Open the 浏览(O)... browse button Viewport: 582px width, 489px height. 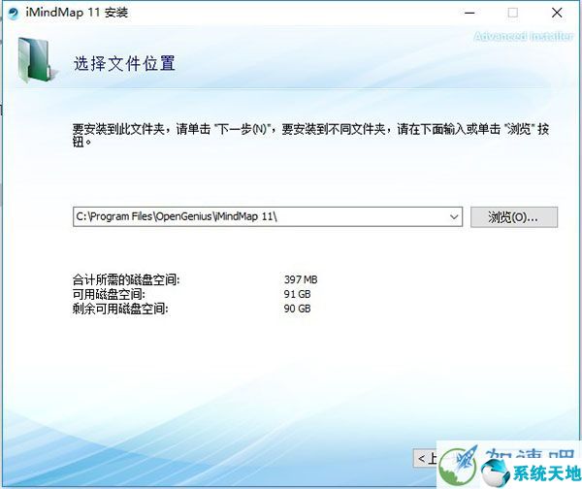pos(514,216)
